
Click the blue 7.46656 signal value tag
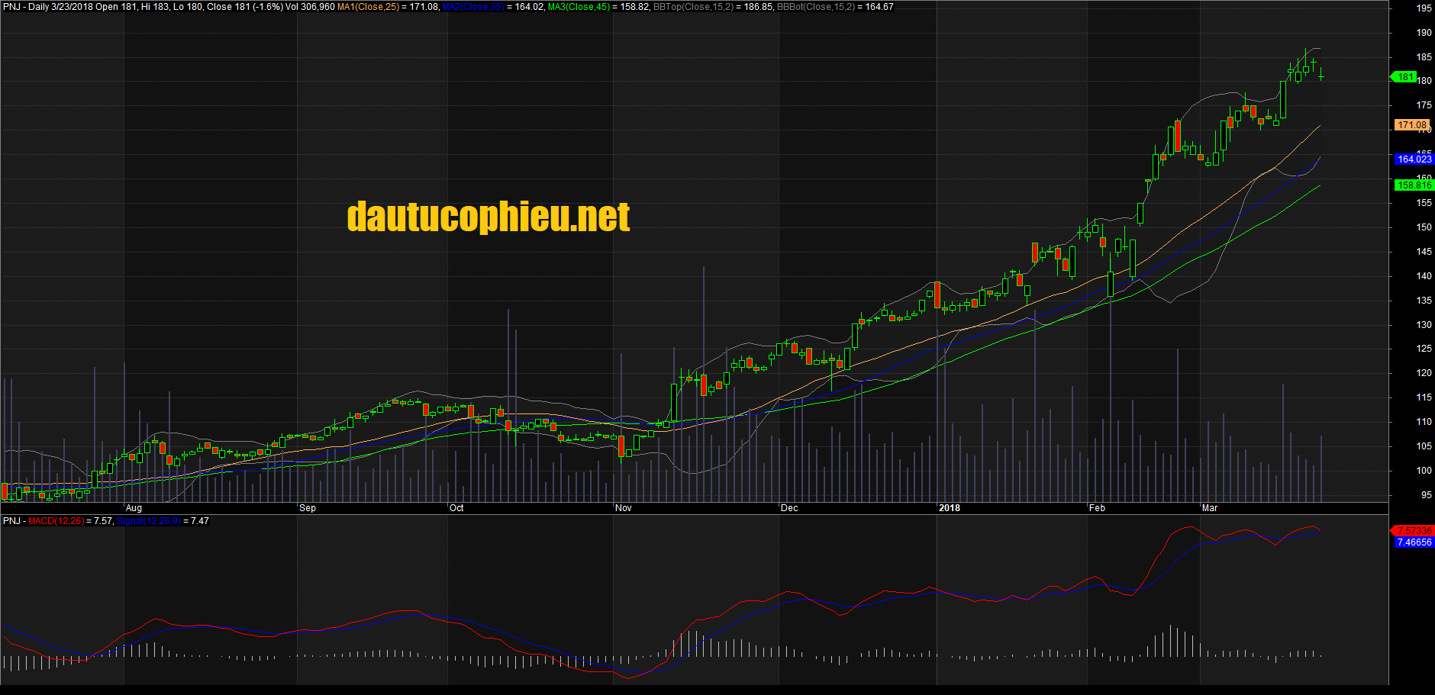pos(1414,542)
